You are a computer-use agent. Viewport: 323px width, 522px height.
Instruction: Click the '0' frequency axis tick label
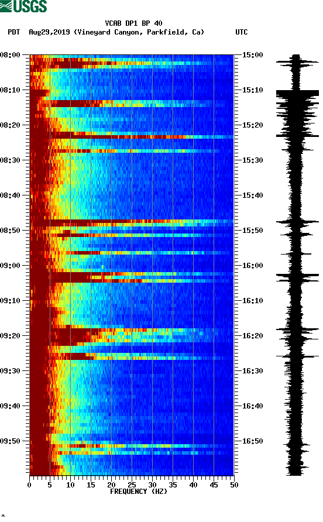(x=29, y=485)
